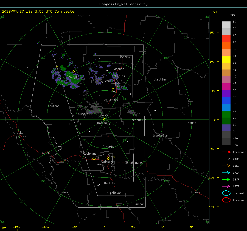Click the Lacombe label
Viewport: 247px width, 231px height.
118,69
